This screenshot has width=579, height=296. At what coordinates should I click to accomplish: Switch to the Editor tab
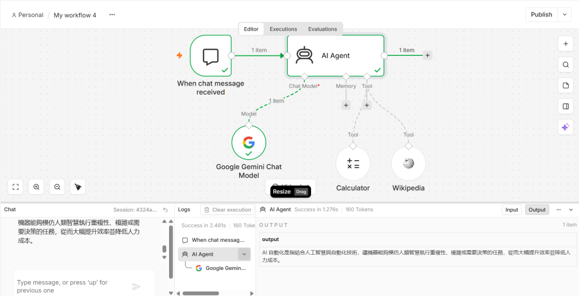pyautogui.click(x=251, y=29)
